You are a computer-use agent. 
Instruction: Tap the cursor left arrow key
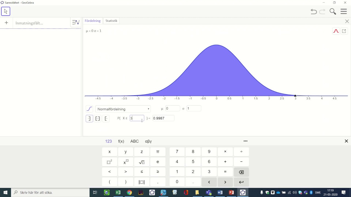point(209,182)
